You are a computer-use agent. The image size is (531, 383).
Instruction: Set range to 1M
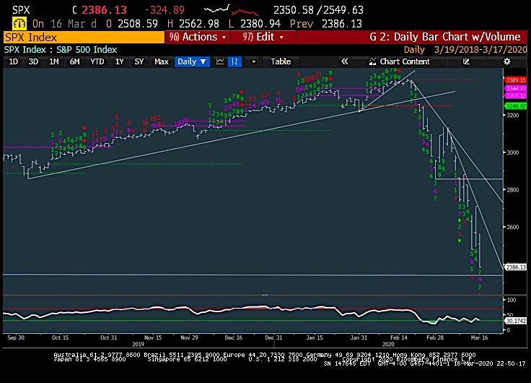54,61
